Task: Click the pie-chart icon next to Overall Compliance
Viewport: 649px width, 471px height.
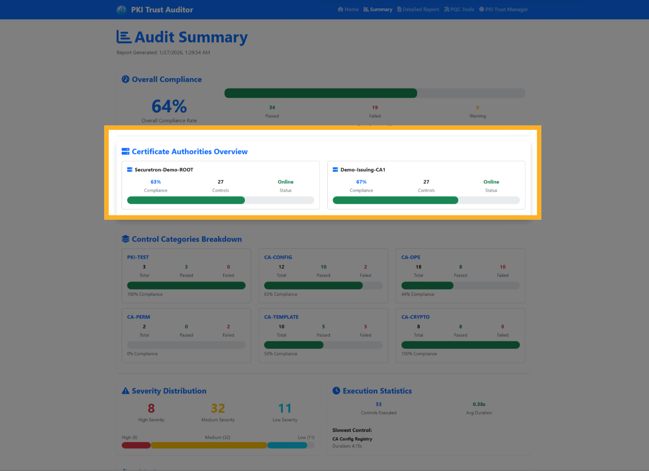Action: pos(126,79)
